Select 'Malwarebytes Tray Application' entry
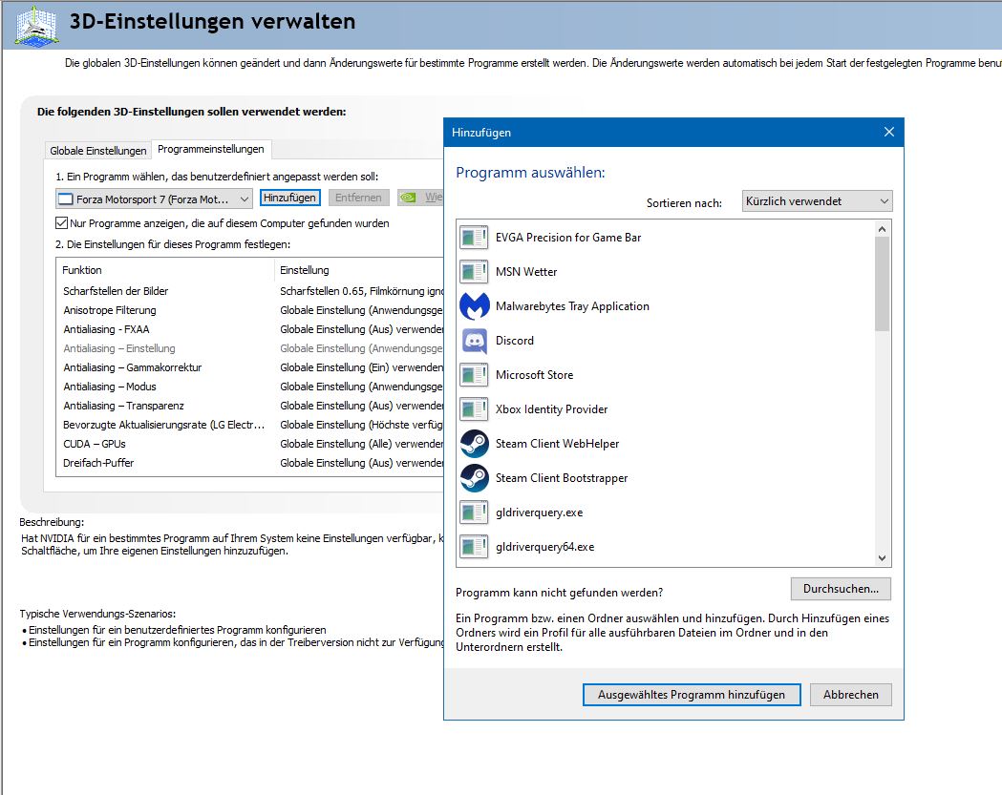This screenshot has width=1002, height=795. point(665,306)
